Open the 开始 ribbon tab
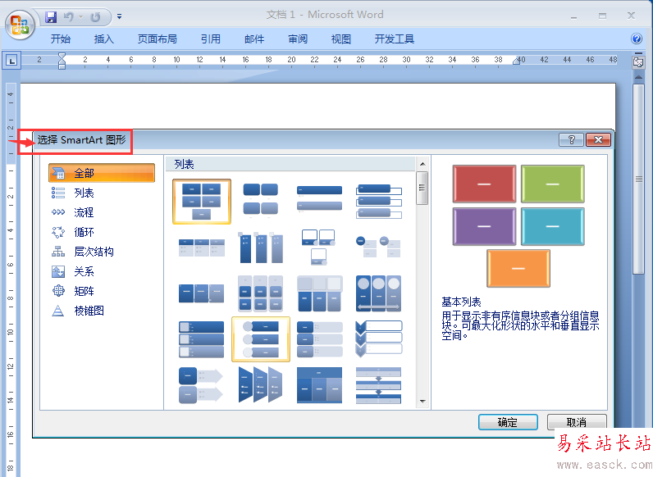653x477 pixels. point(61,39)
